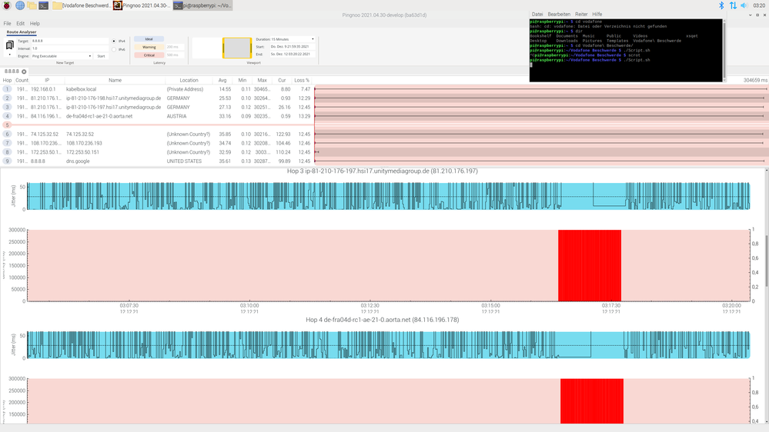Open the file manager folder icon
Screen dimensions: 769x432
coord(32,5)
